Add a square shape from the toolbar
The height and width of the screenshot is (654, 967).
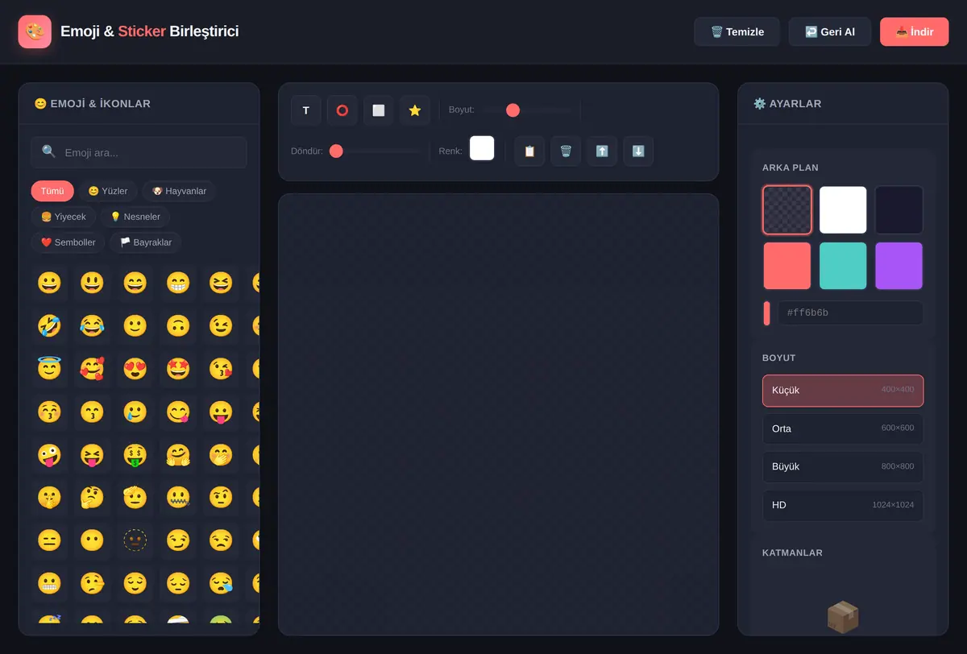click(379, 110)
